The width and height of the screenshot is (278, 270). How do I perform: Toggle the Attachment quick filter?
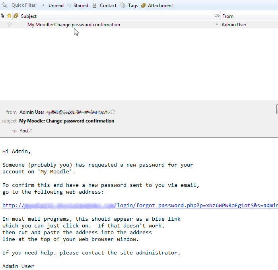pos(157,6)
